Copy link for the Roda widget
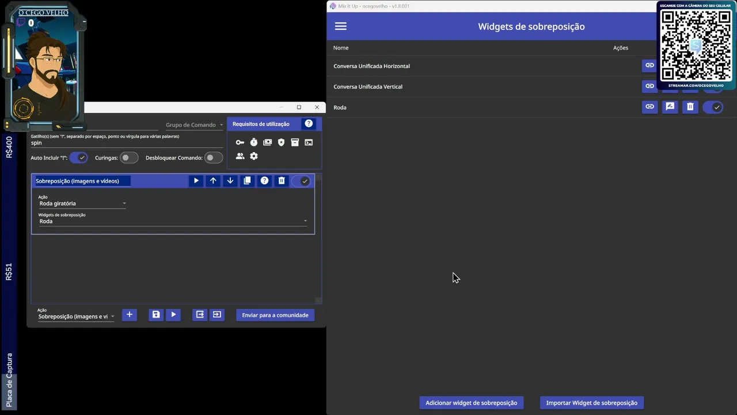737x415 pixels. tap(649, 107)
